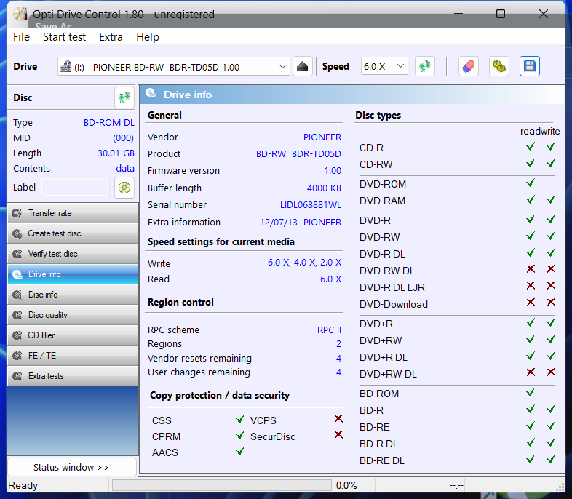
Task: Refresh disc info in the Disc panel
Action: [x=124, y=97]
